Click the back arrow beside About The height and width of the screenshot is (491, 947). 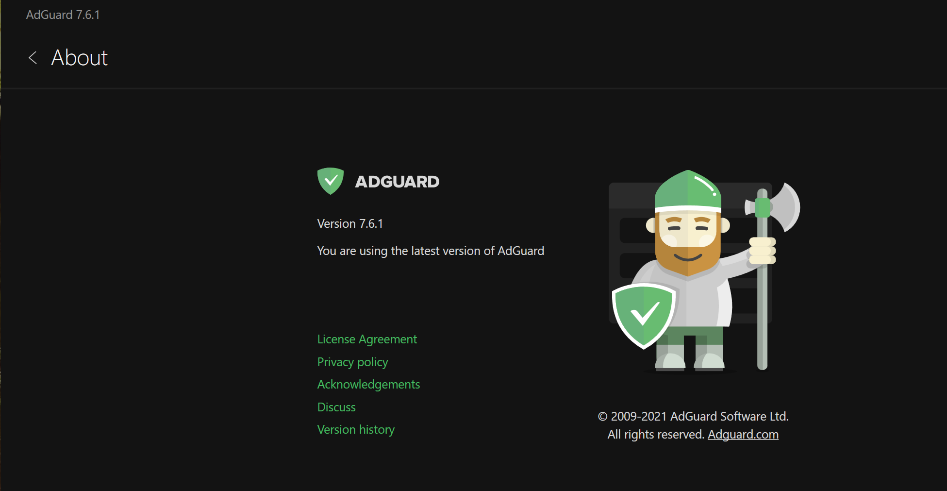[33, 58]
